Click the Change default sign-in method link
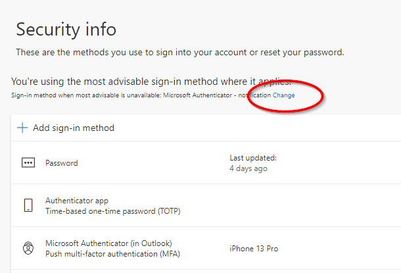 click(x=283, y=95)
